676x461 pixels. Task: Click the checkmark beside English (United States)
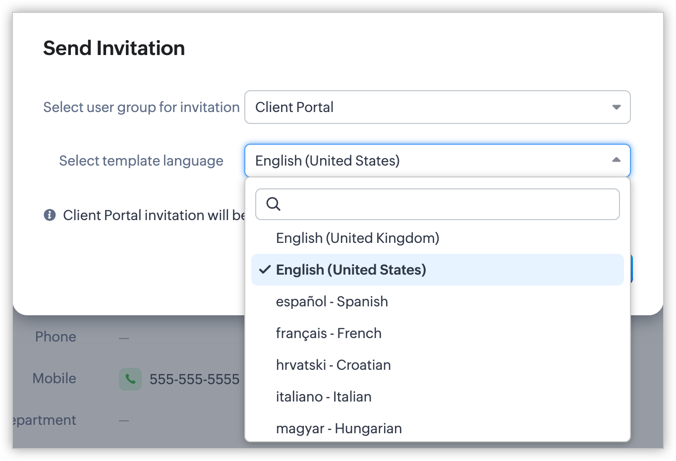[x=265, y=270]
